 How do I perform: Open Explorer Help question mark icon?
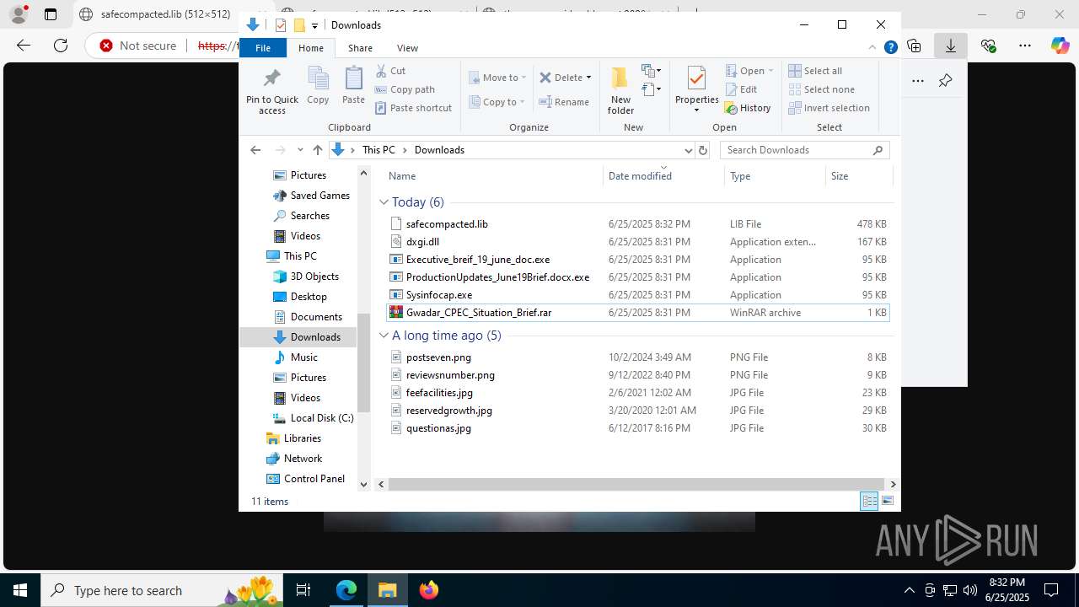[x=890, y=48]
